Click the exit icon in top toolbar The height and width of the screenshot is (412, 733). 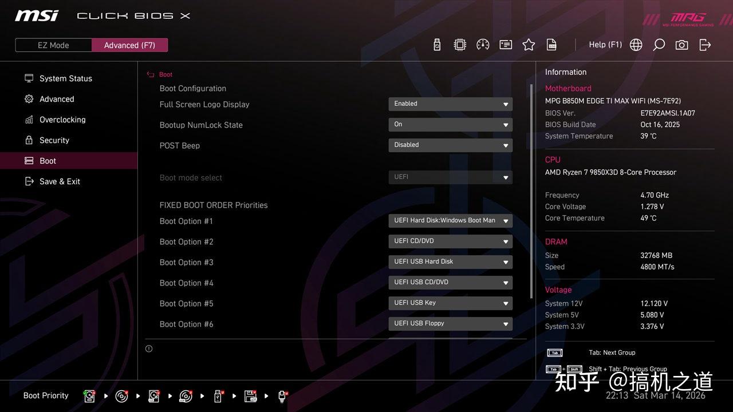[705, 45]
